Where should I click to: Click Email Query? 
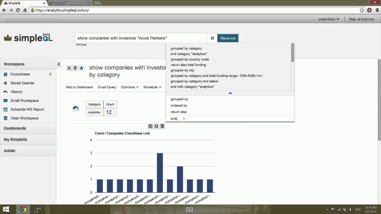tap(107, 87)
